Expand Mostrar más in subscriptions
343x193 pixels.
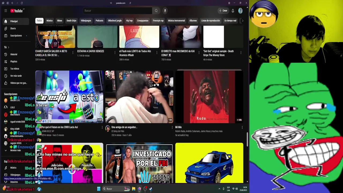(x=16, y=150)
